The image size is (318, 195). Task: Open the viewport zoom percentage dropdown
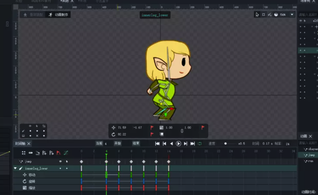tap(292, 15)
